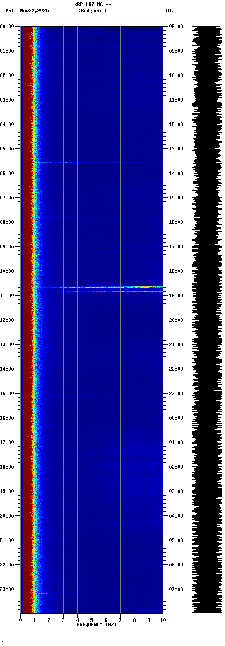Click the '08:00' PST time label

[x=7, y=222]
